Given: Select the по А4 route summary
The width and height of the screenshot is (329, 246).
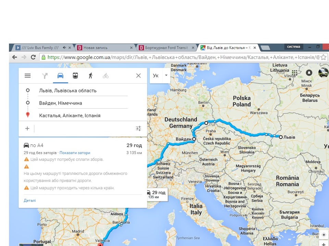Looking at the screenshot, I should coord(83,146).
